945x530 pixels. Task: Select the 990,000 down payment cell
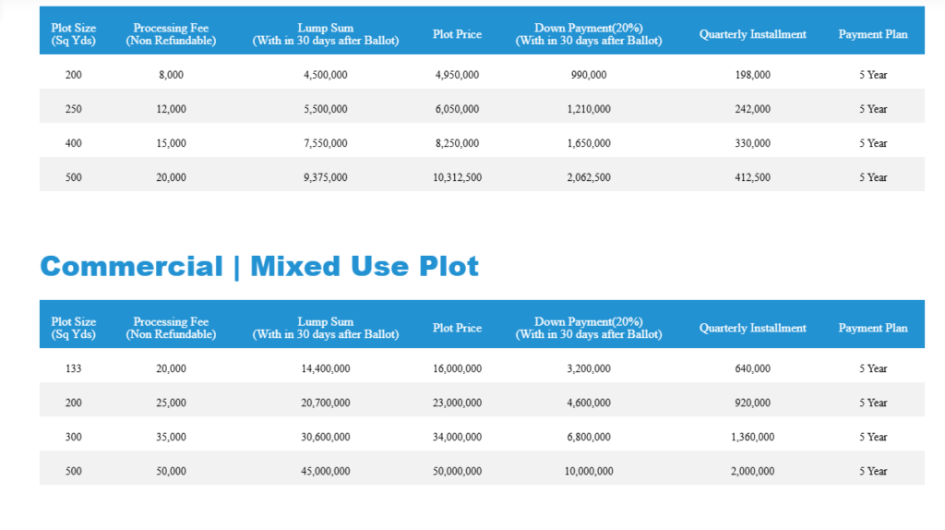click(589, 75)
